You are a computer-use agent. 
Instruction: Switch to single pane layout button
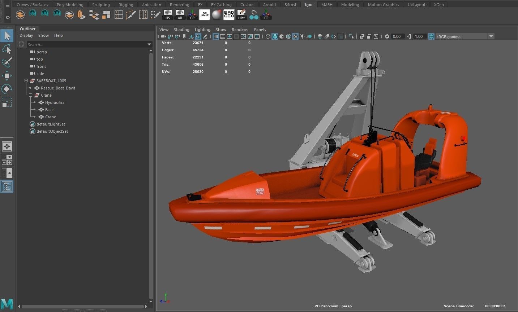click(x=7, y=146)
